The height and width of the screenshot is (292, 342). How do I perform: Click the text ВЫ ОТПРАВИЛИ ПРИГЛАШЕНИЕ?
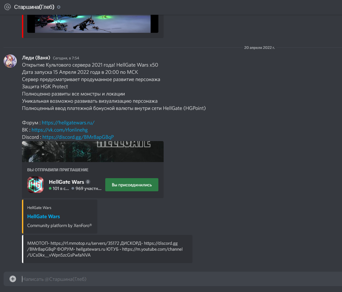(x=58, y=170)
